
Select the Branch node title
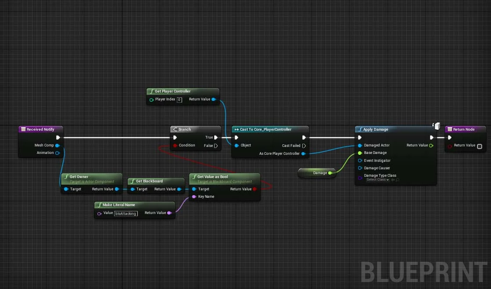pyautogui.click(x=184, y=129)
